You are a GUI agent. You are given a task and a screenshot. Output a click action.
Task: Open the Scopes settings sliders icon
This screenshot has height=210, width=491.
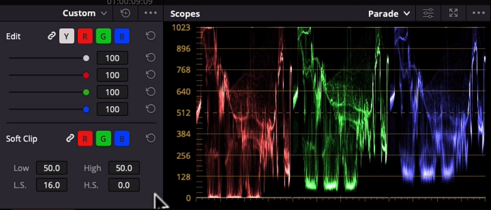428,13
